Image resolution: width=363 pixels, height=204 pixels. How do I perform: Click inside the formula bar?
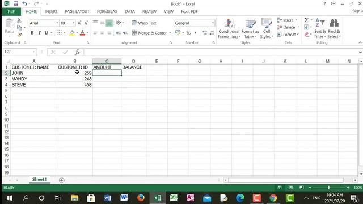click(221, 52)
